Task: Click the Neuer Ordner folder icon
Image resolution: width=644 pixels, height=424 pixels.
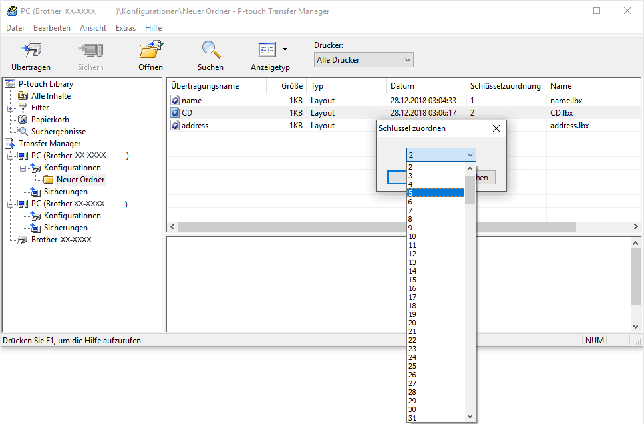Action: (49, 180)
